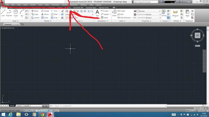Select the Arc tool
Screen dimensions: 209x117
click(x=22, y=13)
